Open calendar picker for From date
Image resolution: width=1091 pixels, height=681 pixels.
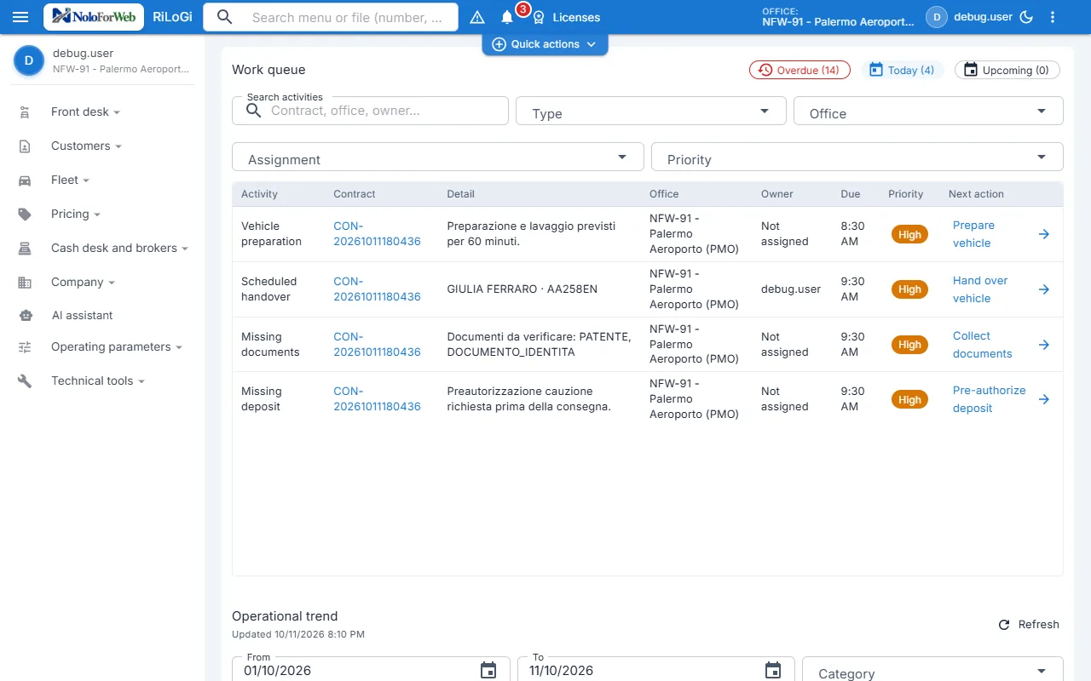488,670
